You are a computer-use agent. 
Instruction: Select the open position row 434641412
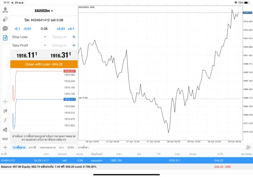click(x=126, y=160)
